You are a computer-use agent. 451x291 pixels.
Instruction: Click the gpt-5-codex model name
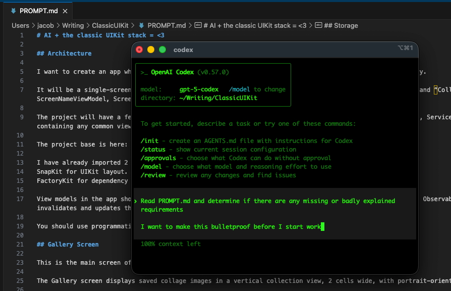(199, 89)
